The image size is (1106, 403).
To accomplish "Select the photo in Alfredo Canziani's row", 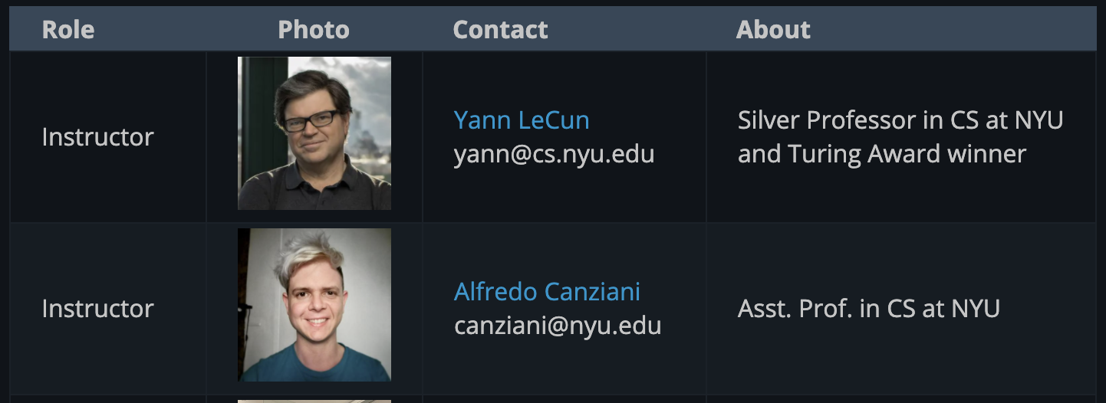I will pos(314,305).
